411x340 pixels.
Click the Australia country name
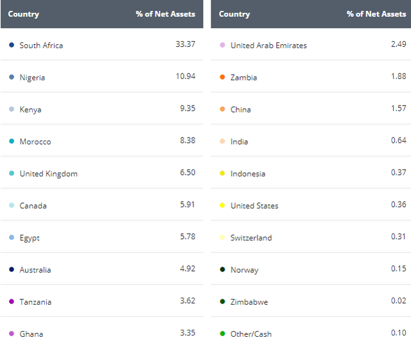[x=35, y=270]
